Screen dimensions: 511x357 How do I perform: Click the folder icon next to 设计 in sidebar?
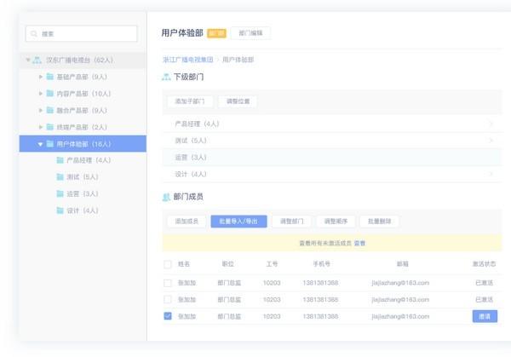click(60, 210)
